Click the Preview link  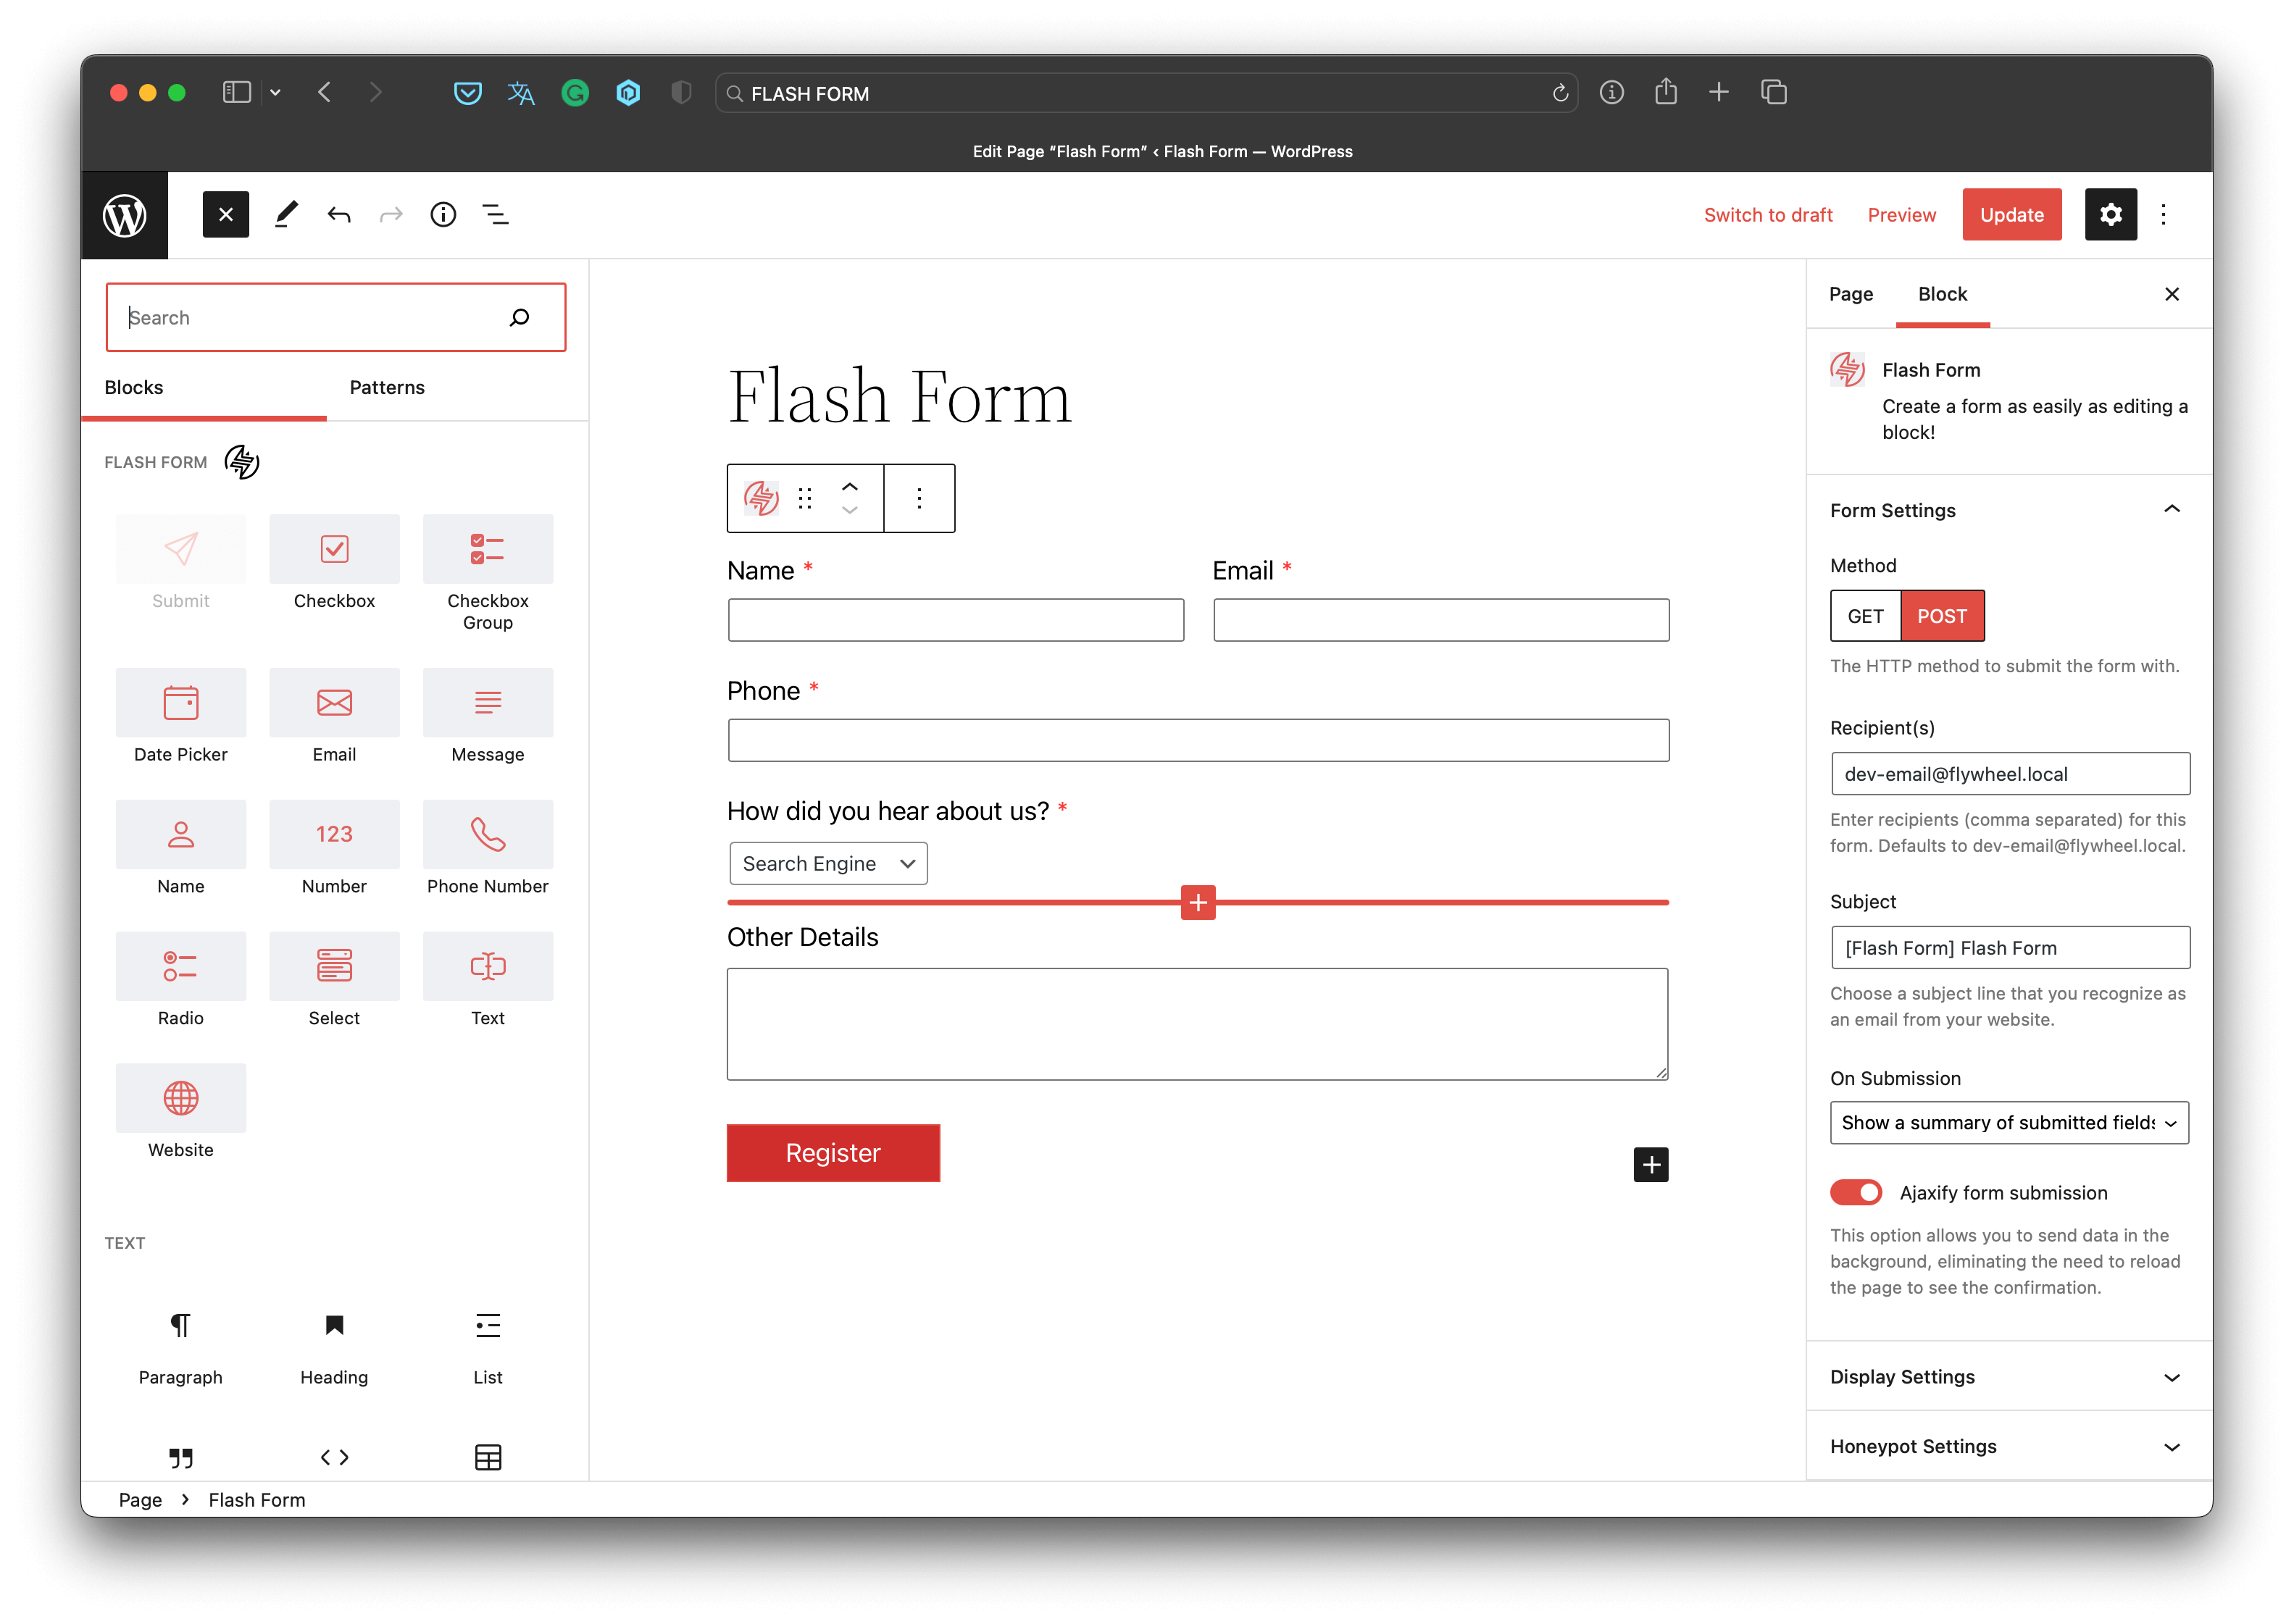pos(1901,215)
